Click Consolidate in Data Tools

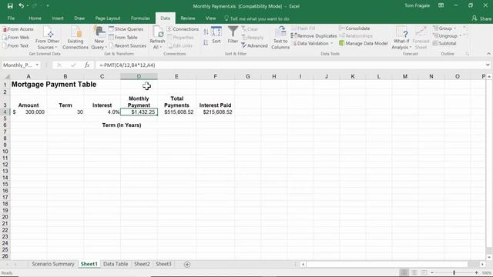click(354, 28)
